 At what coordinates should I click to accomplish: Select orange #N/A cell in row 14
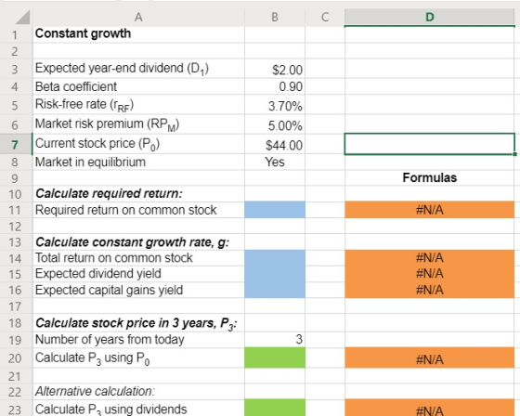(429, 258)
